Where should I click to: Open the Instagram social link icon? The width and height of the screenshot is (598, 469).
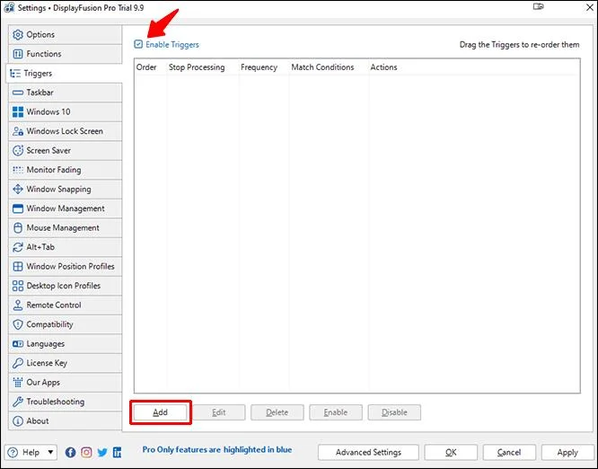point(86,453)
